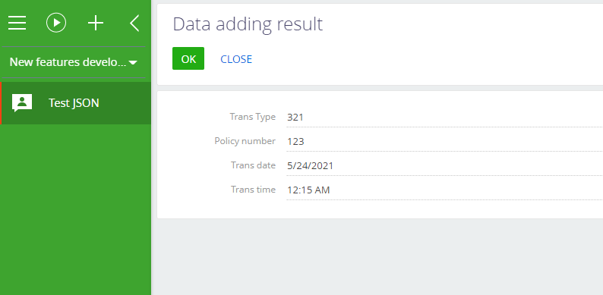Click the Test JSON section person icon

pyautogui.click(x=22, y=102)
